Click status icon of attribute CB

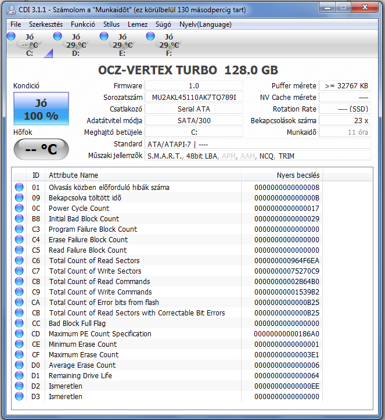[19, 313]
